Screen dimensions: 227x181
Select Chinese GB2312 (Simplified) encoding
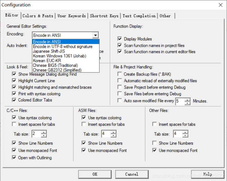coord(66,70)
